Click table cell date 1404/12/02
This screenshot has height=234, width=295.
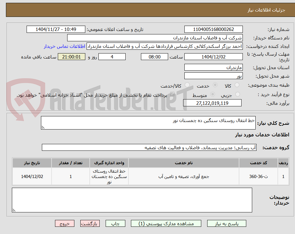point(32,176)
